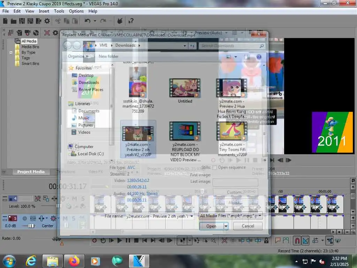Toggle Arm for Record on track 5
Image resolution: width=357 pixels, height=268 pixels.
25,218
